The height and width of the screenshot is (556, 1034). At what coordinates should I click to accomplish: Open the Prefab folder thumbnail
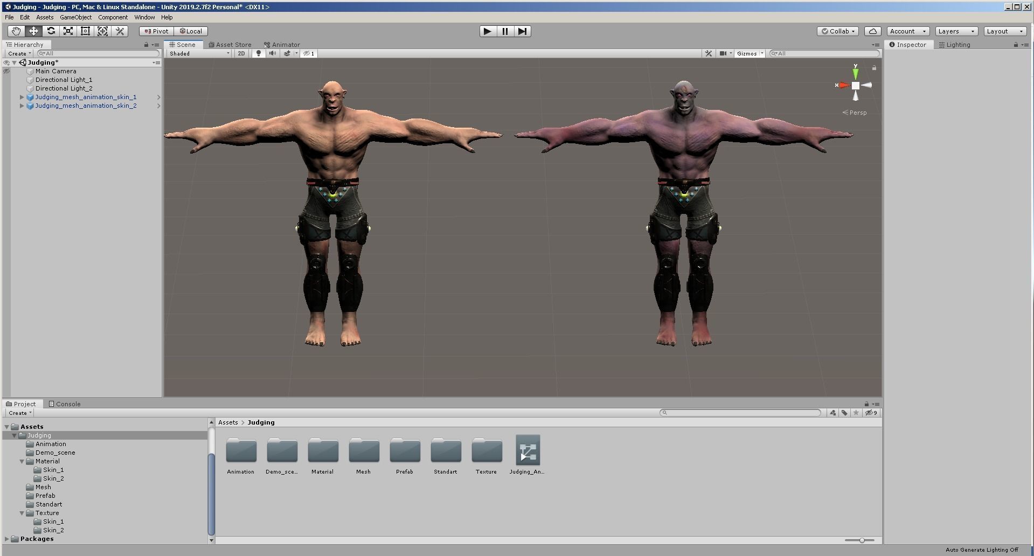(x=405, y=450)
